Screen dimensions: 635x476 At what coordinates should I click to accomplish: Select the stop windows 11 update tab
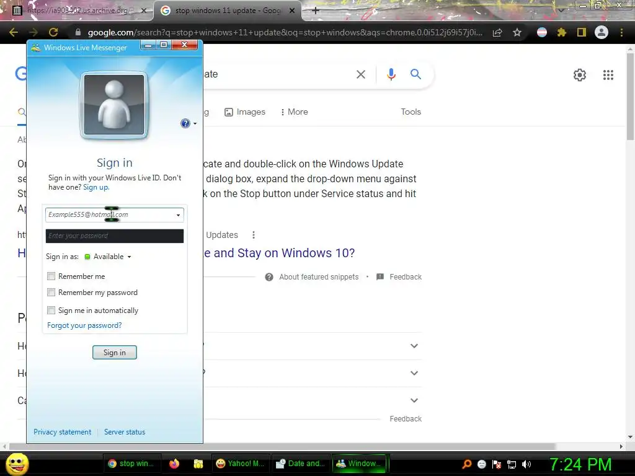(x=228, y=11)
